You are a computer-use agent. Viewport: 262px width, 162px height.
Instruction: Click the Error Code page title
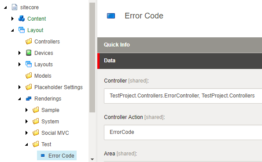[x=144, y=16]
